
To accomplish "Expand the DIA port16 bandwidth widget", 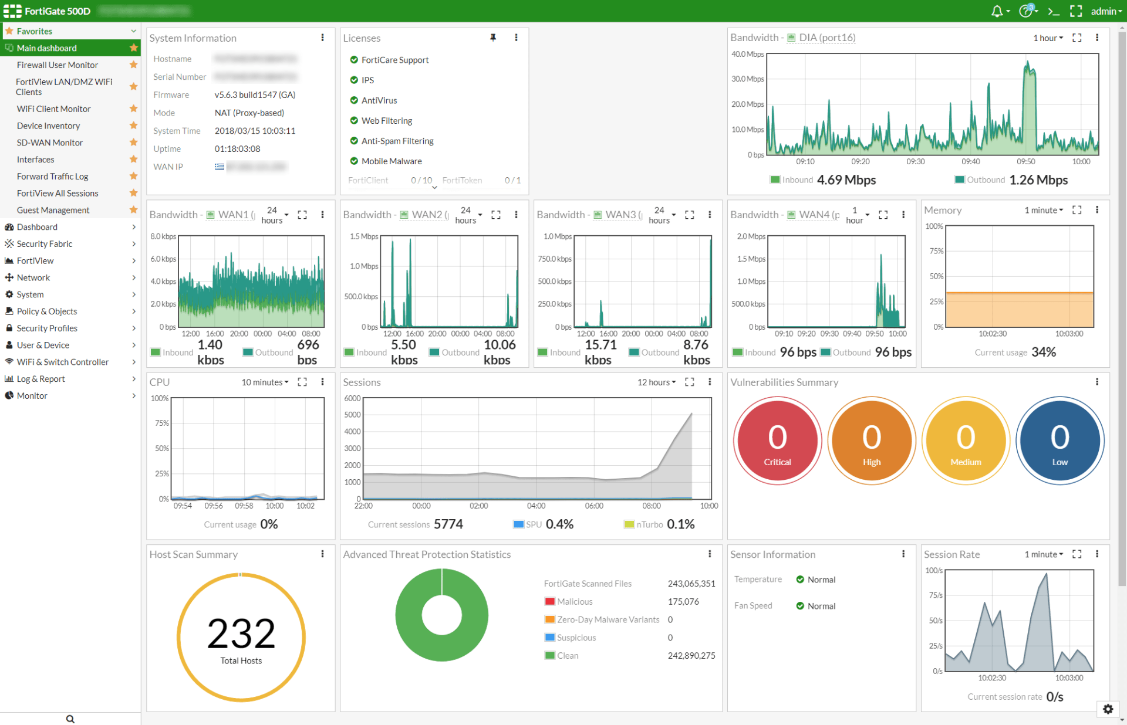I will (x=1077, y=38).
